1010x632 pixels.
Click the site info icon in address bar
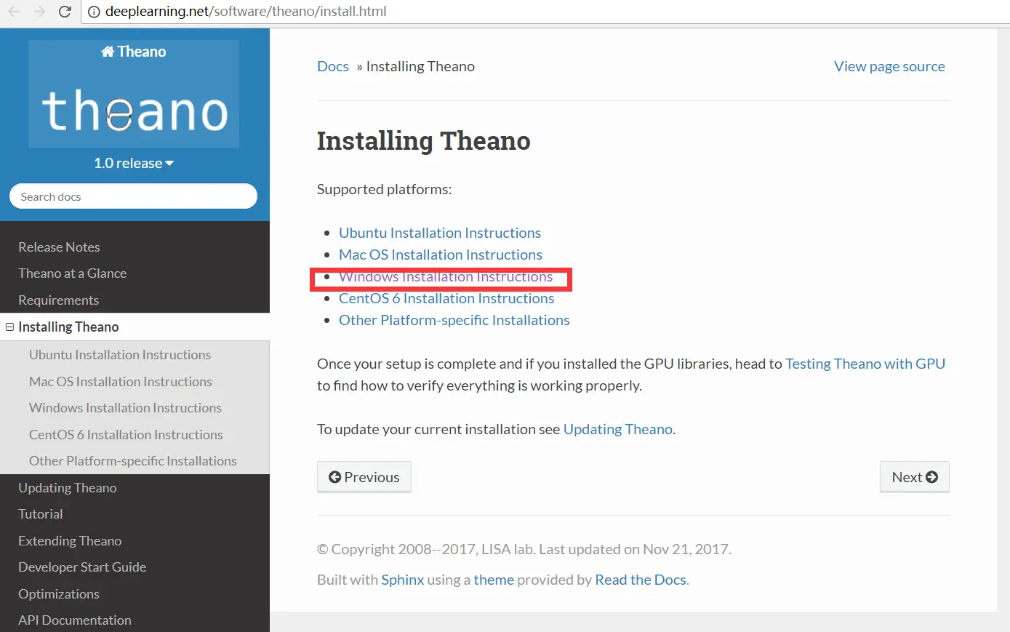(94, 12)
